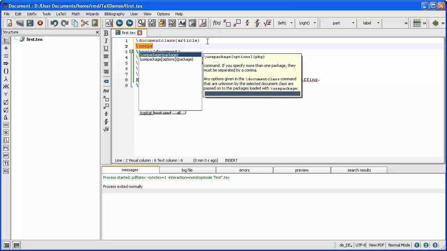Apply italic formatting in the editor side toolbar

106,41
